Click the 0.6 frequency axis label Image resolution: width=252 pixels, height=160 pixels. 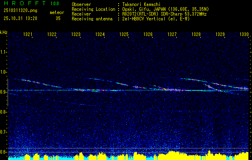[3, 152]
